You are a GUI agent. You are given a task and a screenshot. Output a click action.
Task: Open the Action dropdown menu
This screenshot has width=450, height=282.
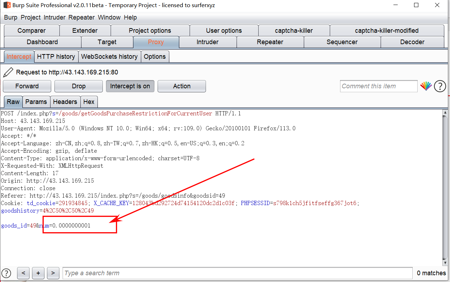pos(182,86)
